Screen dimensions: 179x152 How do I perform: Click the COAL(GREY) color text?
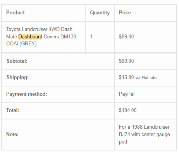(x=21, y=44)
